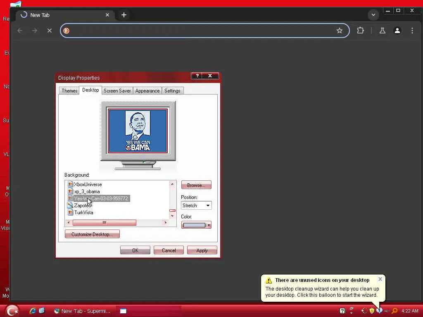Close the New Tab browser tab
The image size is (423, 317).
pyautogui.click(x=107, y=15)
